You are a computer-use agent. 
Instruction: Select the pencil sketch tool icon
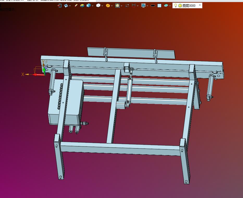coord(76,5)
